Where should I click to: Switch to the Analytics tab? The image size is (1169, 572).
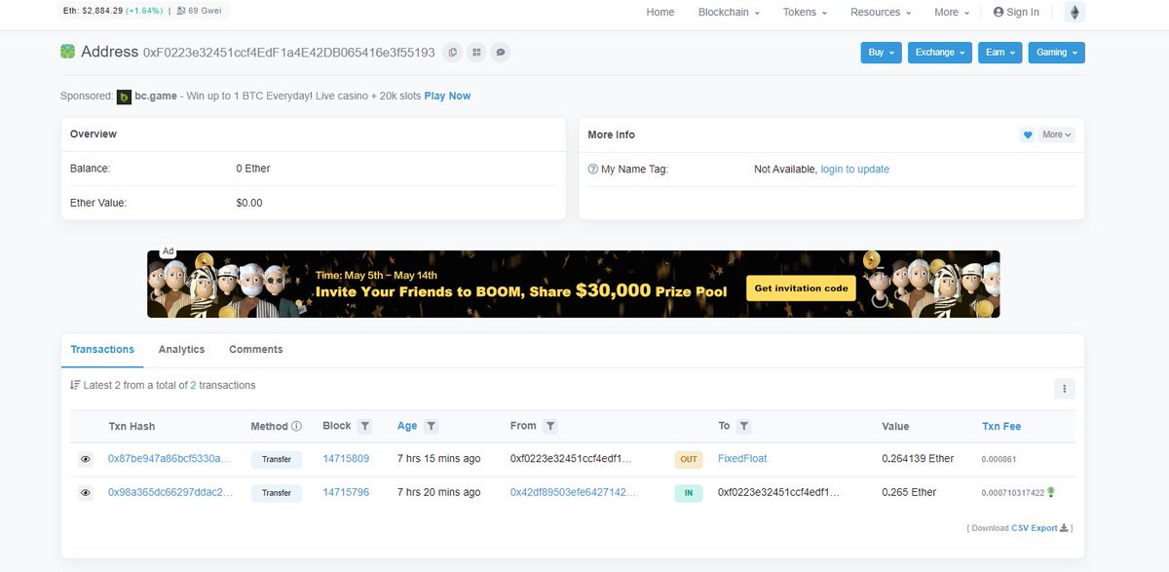[181, 350]
